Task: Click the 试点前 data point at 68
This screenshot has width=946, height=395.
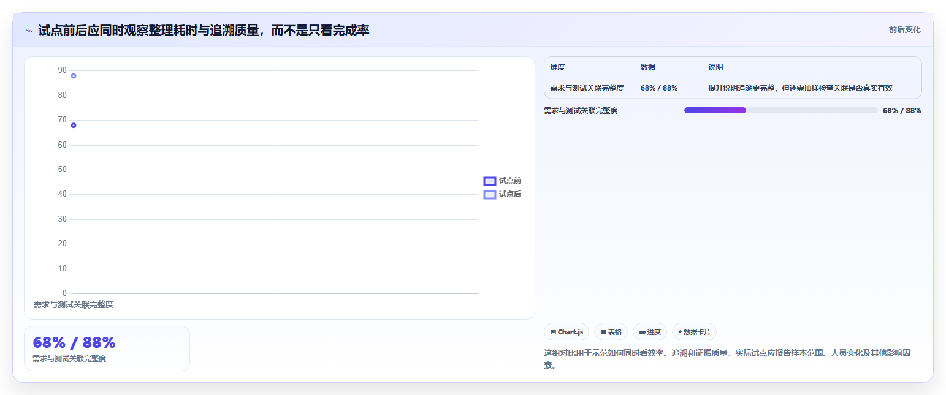Action: [x=74, y=126]
